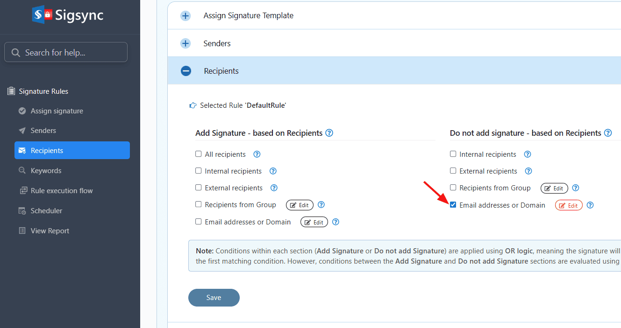Image resolution: width=621 pixels, height=328 pixels.
Task: Expand the Assign Signature Template section
Action: tap(186, 16)
